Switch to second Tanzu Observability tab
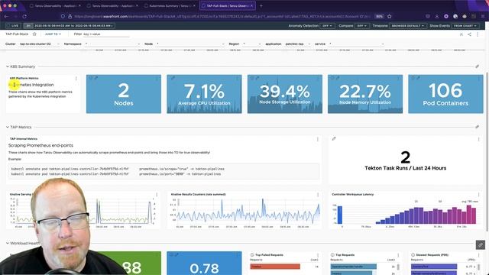Viewport: 489px width, 275px height. pyautogui.click(x=112, y=5)
